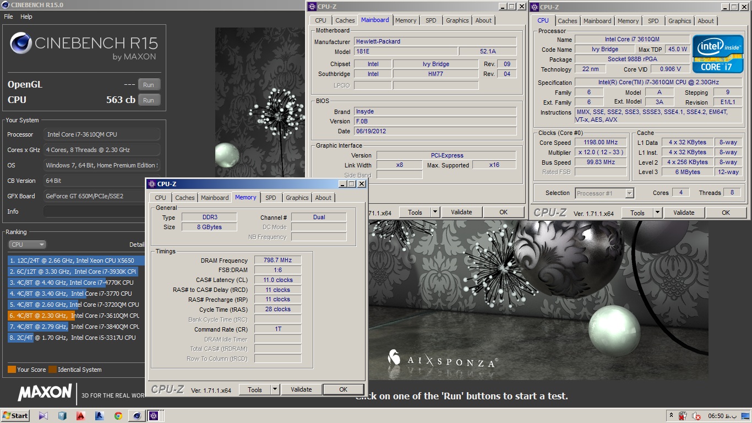Open About tab in Memory window
This screenshot has height=423, width=752.
[x=323, y=198]
